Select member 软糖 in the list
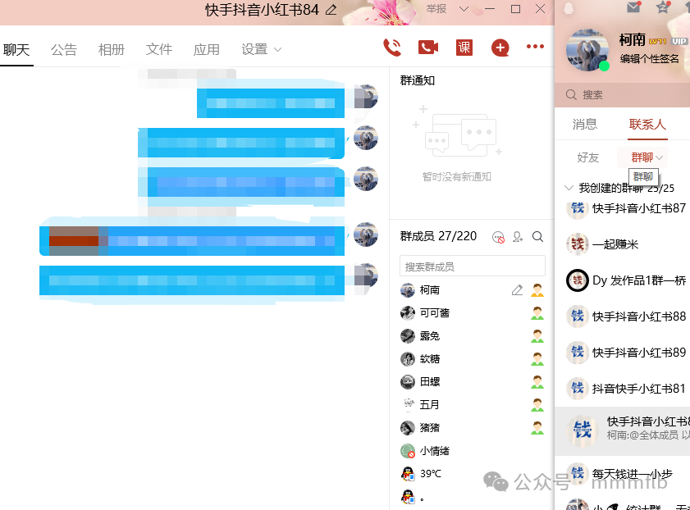Image resolution: width=690 pixels, height=510 pixels. 473,359
